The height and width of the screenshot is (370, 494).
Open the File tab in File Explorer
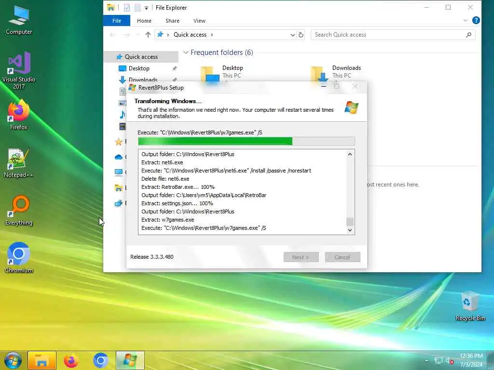click(x=117, y=21)
